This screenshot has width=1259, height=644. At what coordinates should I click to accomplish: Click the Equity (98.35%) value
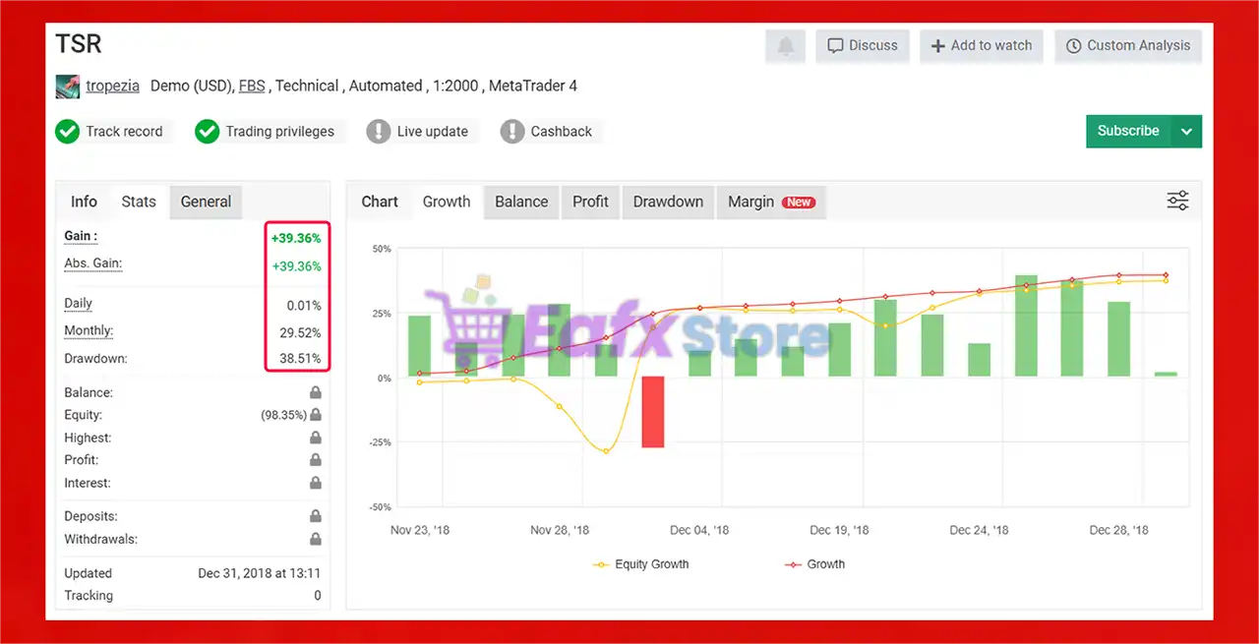coord(282,415)
